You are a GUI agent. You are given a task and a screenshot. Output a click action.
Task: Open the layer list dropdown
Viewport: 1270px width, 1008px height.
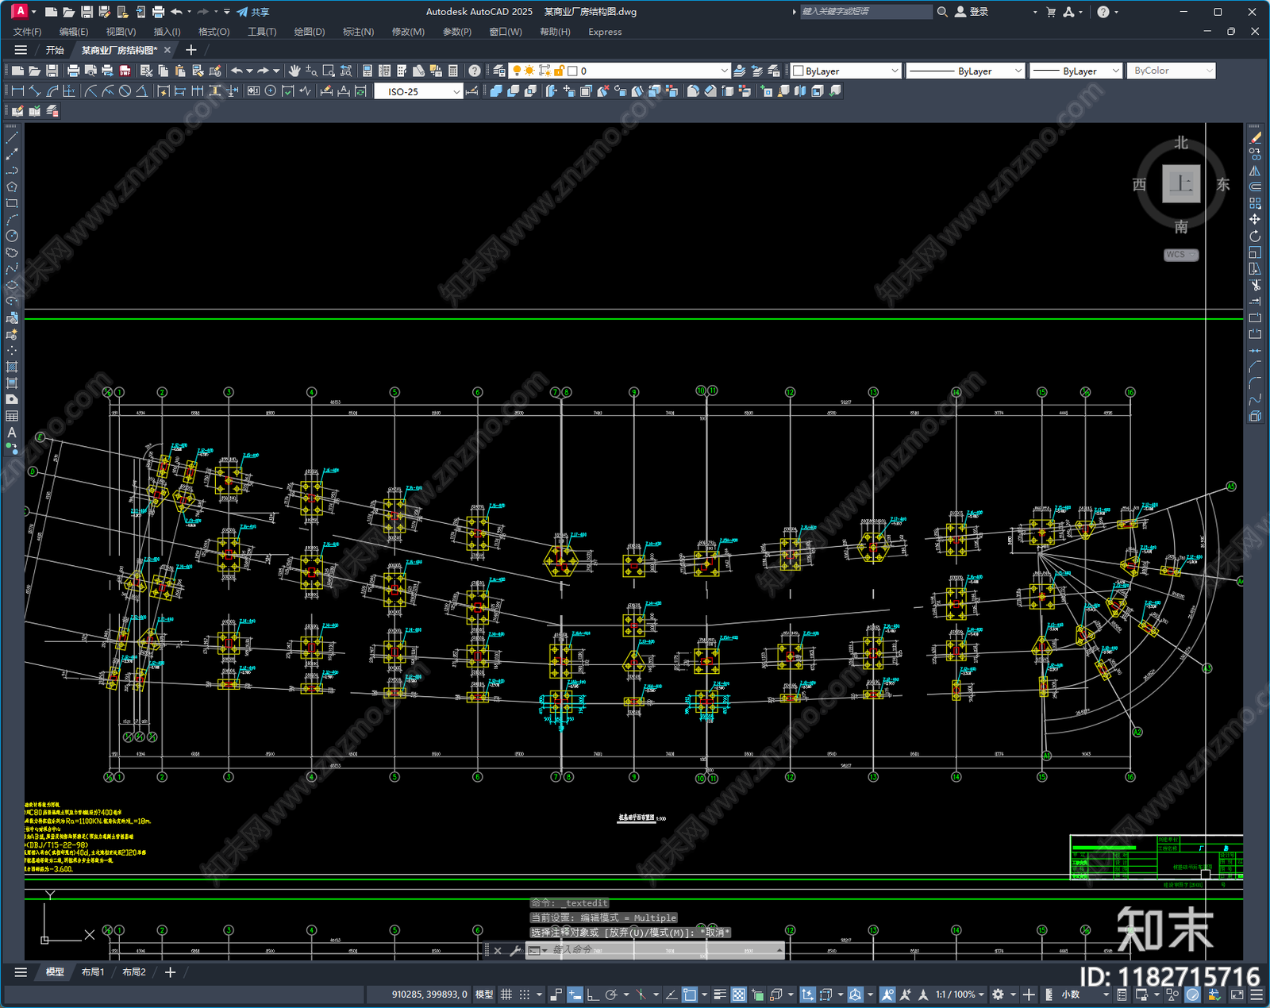[619, 71]
